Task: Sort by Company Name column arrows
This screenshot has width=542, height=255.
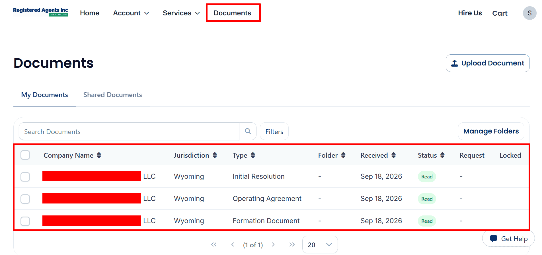Action: [99, 155]
